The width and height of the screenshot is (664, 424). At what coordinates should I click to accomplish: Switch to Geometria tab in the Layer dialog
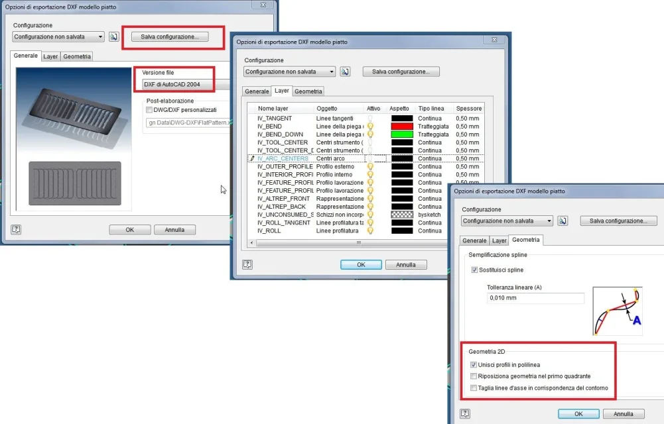tap(308, 91)
